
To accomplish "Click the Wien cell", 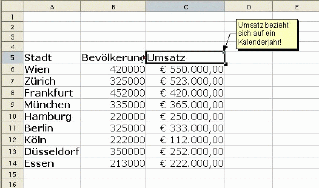I will pos(52,69).
